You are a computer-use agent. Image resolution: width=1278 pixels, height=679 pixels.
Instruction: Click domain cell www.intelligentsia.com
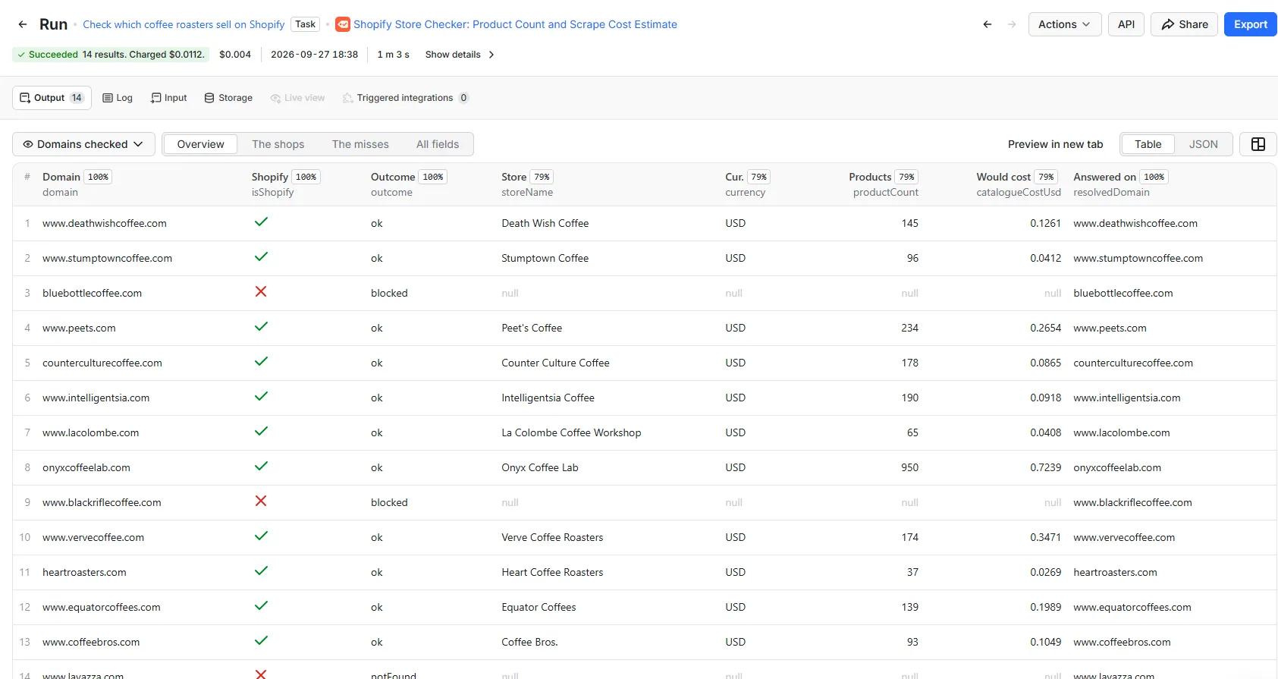pyautogui.click(x=96, y=398)
